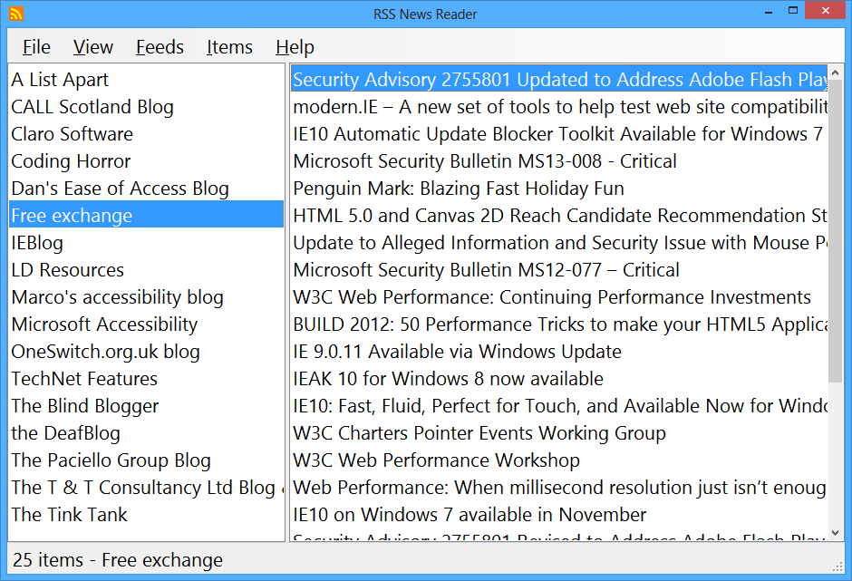Maximize the RSS News Reader window
The width and height of the screenshot is (852, 581).
click(793, 11)
